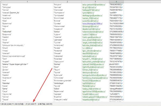Image resolution: width=161 pixels, height=106 pixels.
Task: Click the 2.603 seconds status bar entry
Action: [45, 104]
